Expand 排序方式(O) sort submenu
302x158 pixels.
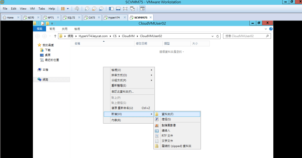pos(119,75)
